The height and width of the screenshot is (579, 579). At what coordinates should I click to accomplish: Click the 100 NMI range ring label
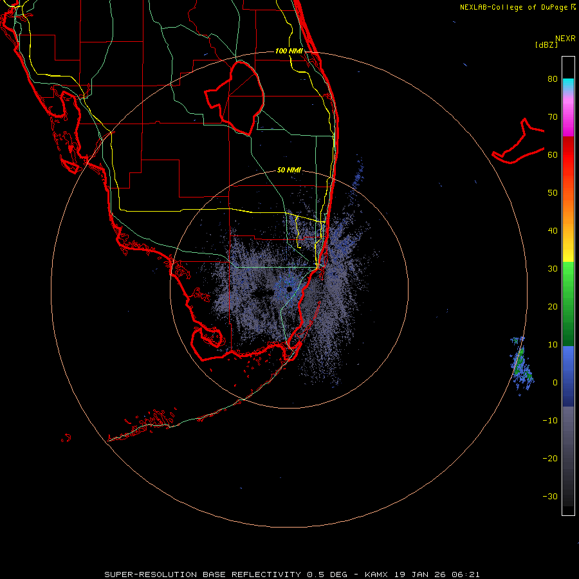(x=289, y=51)
